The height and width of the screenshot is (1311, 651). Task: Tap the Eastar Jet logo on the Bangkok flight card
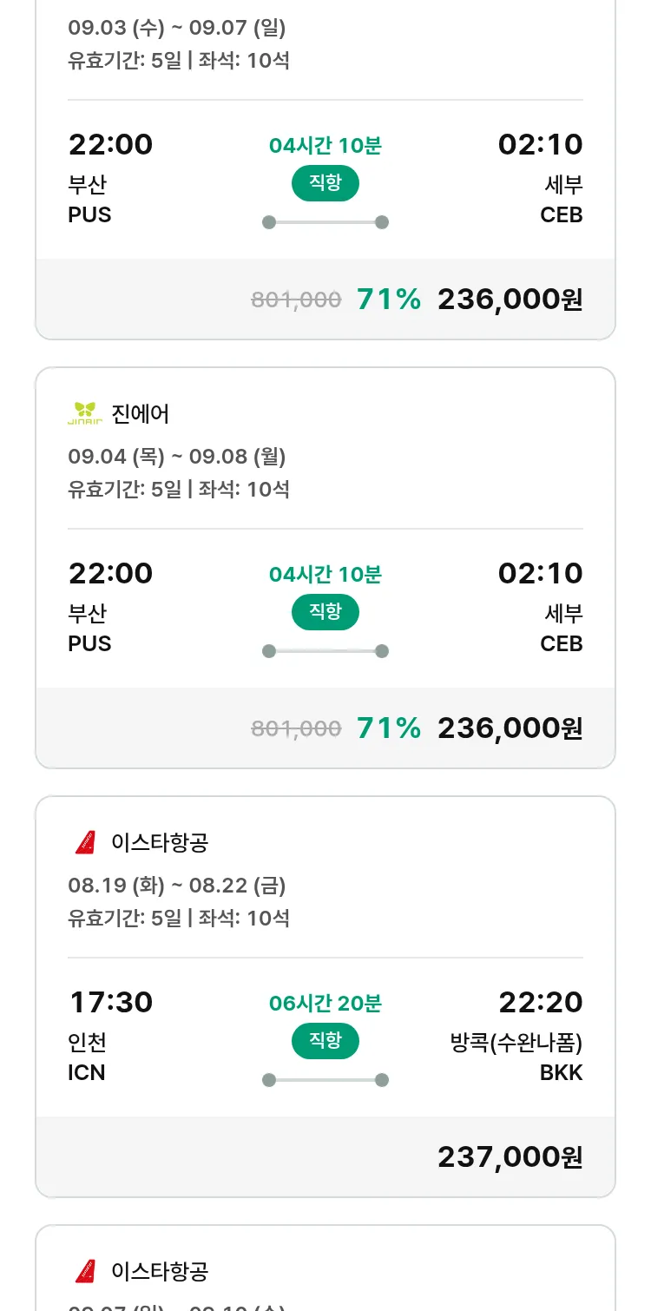(x=85, y=842)
